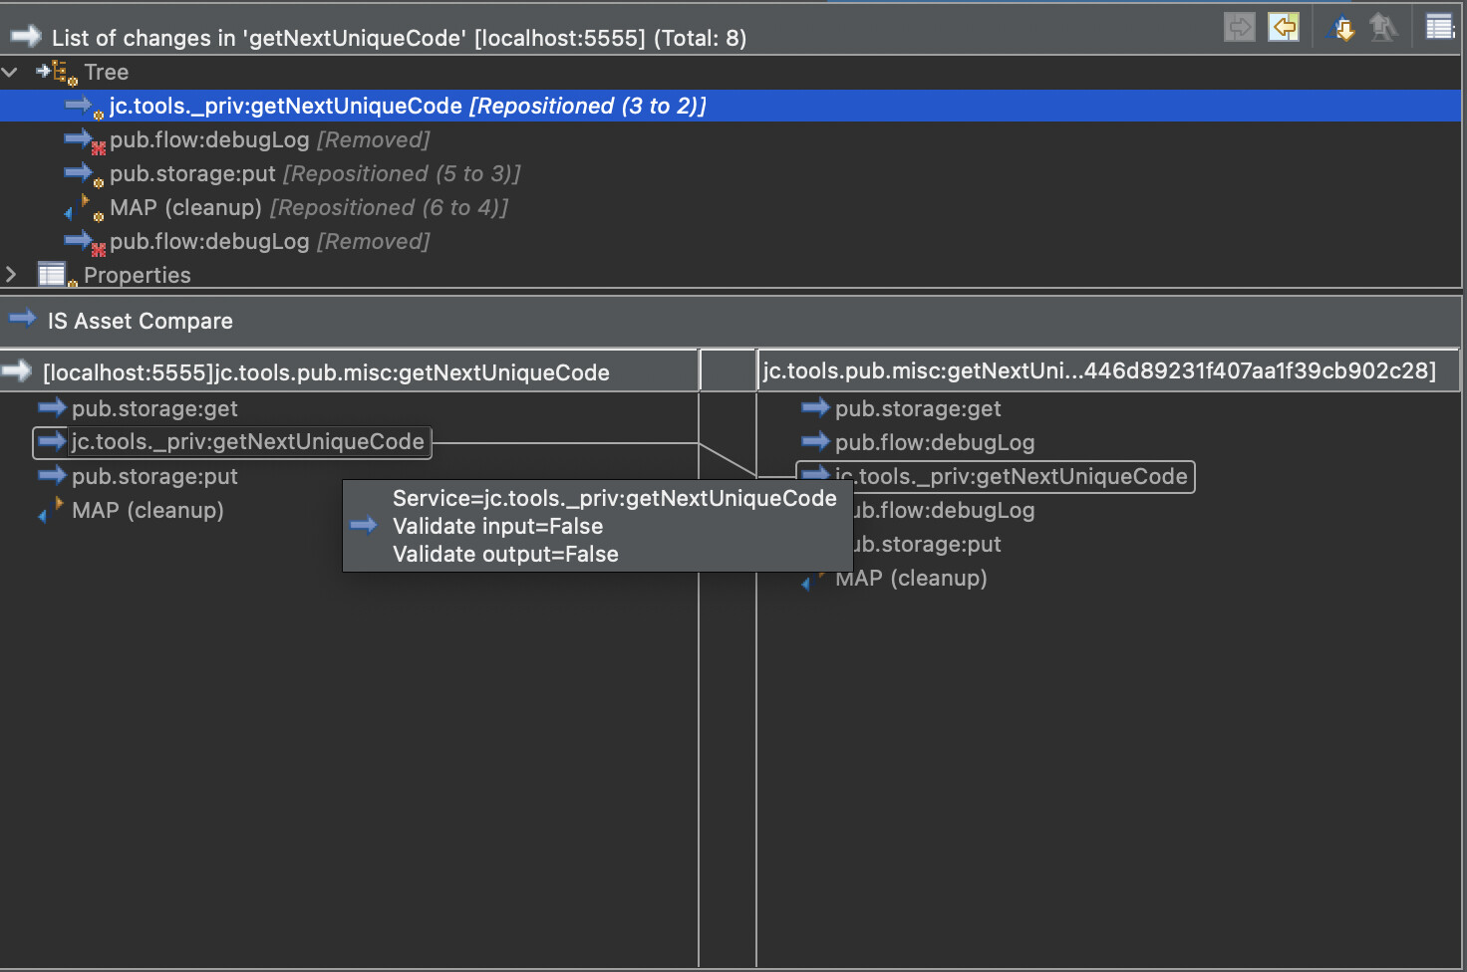
Task: Click the grayed-out previous difference up-arrow icon
Action: tap(1383, 27)
